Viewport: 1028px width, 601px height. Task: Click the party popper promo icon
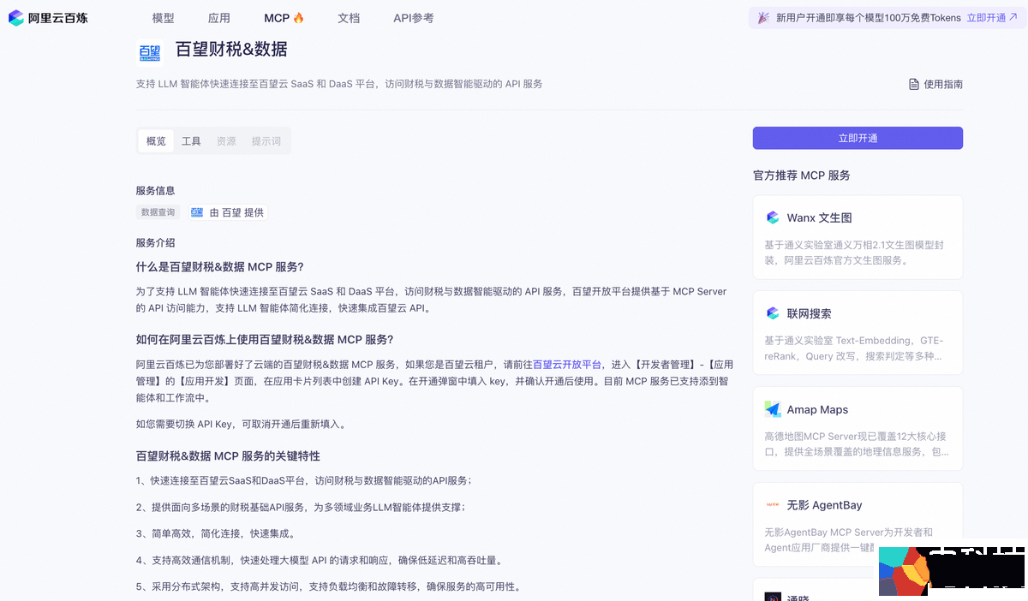point(763,18)
